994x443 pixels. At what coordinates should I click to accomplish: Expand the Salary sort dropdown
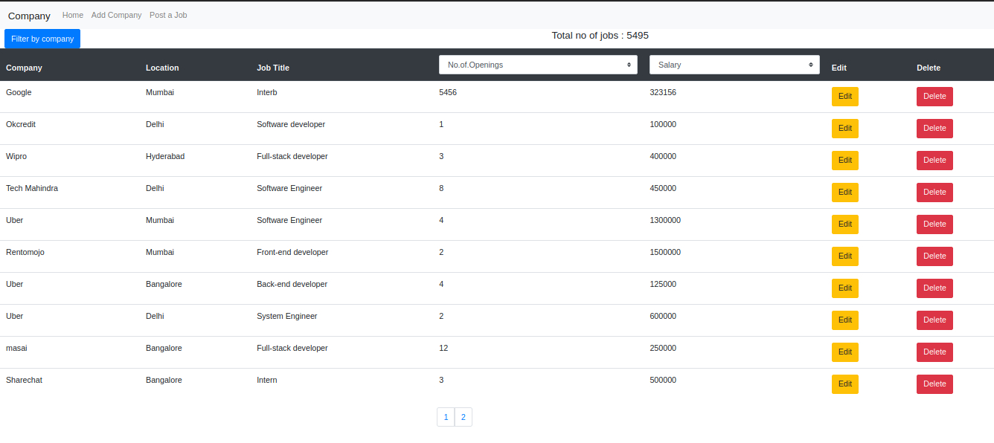(x=734, y=65)
